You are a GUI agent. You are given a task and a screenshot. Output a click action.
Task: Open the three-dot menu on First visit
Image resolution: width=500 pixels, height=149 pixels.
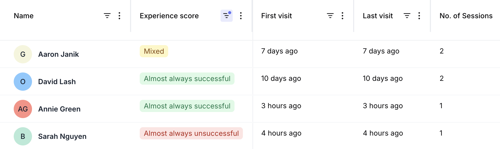[x=342, y=15]
